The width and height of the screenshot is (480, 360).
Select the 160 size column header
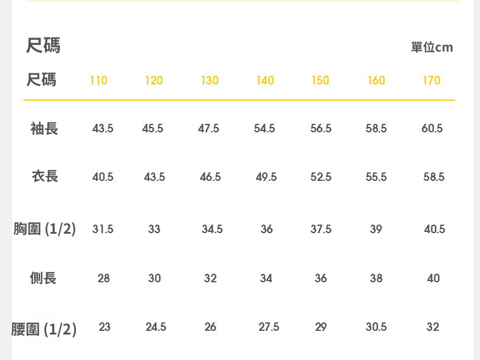click(376, 80)
